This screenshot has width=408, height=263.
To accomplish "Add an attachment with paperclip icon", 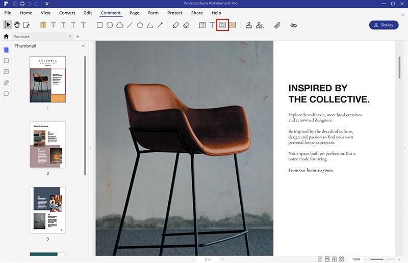I will point(277,25).
